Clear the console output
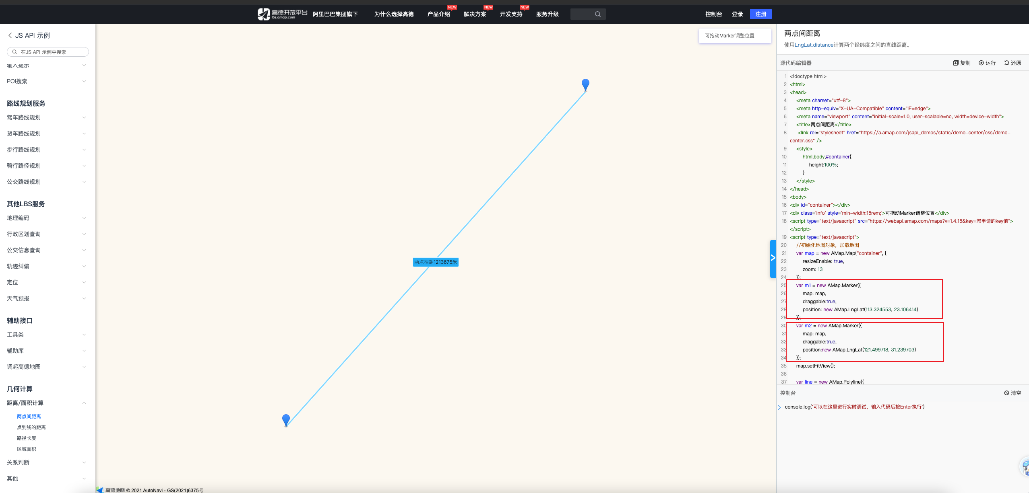This screenshot has height=493, width=1029. (1012, 393)
